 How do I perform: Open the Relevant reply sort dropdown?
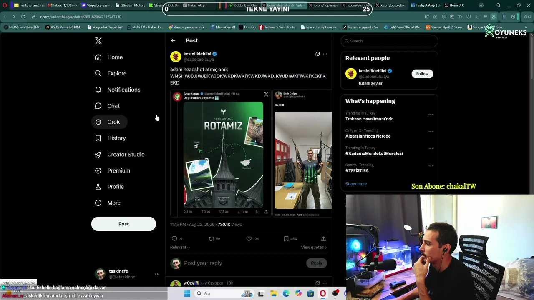(x=180, y=247)
